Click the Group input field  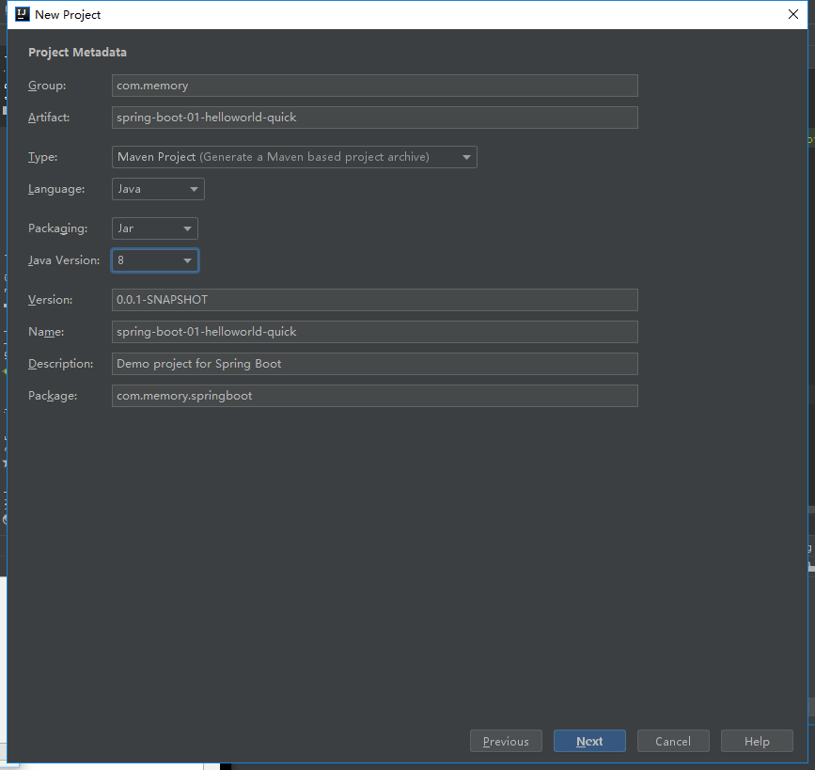click(x=375, y=86)
